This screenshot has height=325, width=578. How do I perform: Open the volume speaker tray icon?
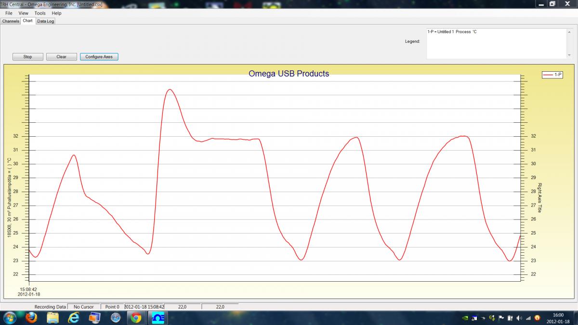click(x=519, y=318)
